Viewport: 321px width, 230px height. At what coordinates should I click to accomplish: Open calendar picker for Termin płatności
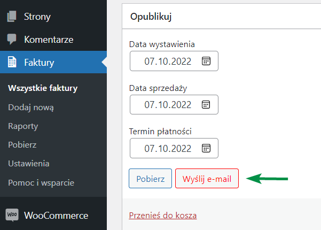click(206, 148)
